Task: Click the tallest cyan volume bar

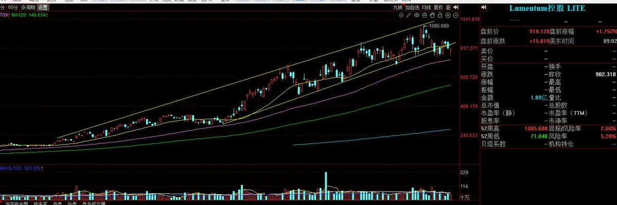Action: (326, 186)
